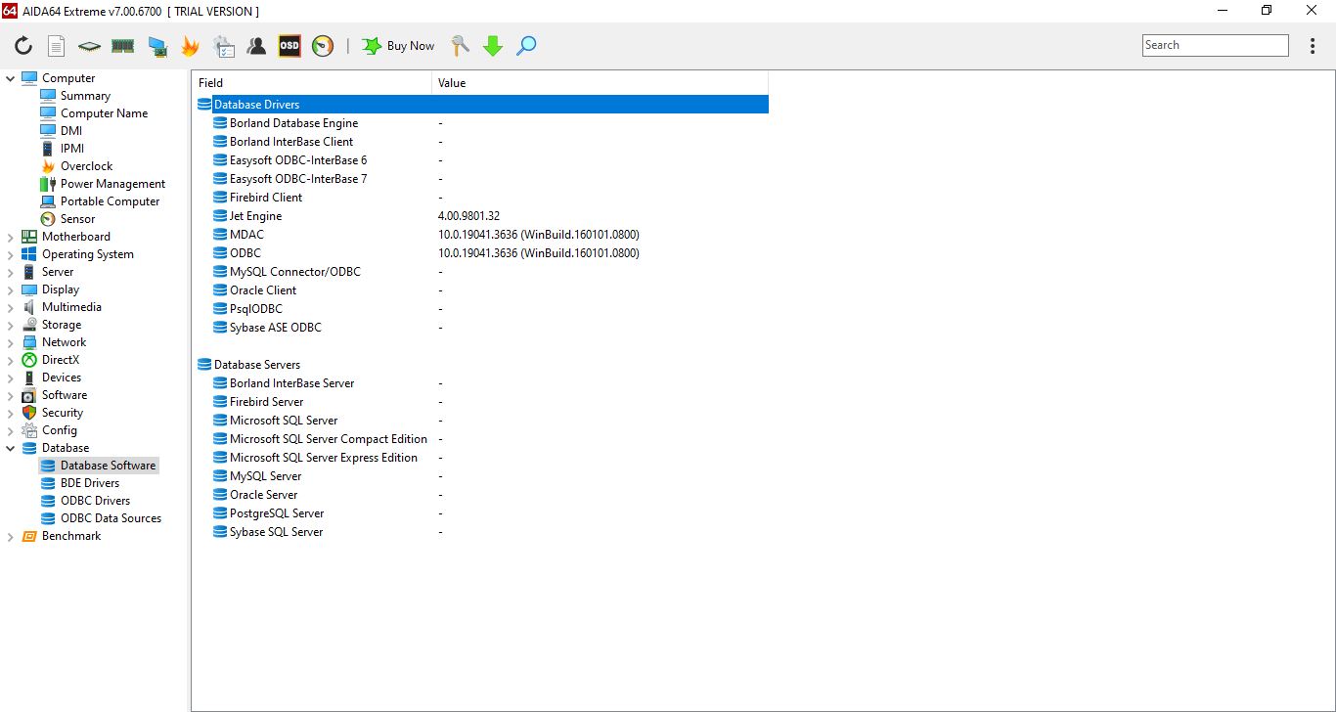
Task: Click the keys product key icon
Action: (460, 46)
